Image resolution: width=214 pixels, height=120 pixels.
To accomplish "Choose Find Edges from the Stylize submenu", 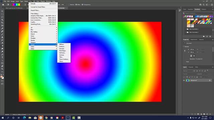I will click(x=64, y=51).
